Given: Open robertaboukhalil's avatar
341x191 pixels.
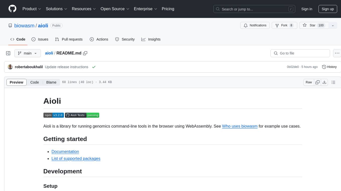Looking at the screenshot, I should [10, 67].
